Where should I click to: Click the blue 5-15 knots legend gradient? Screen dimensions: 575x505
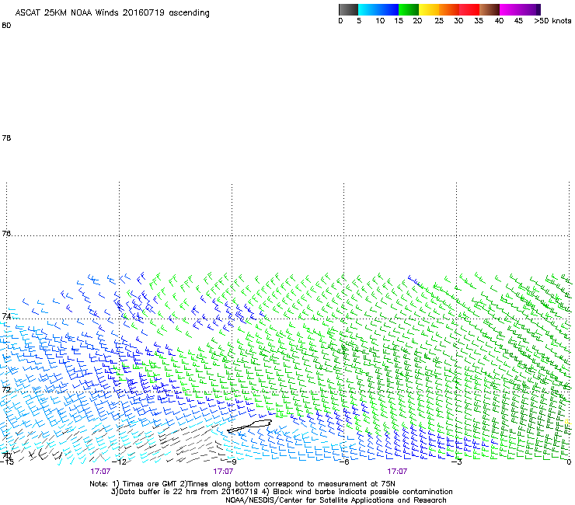tap(378, 9)
